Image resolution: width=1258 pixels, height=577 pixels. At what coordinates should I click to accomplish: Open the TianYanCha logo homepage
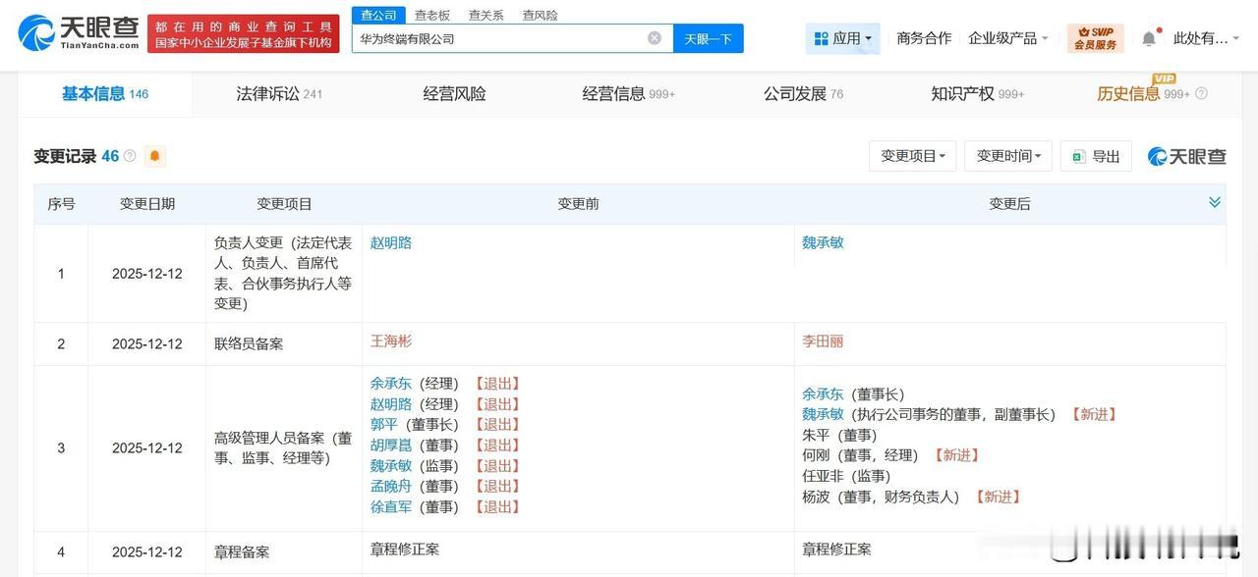click(79, 33)
